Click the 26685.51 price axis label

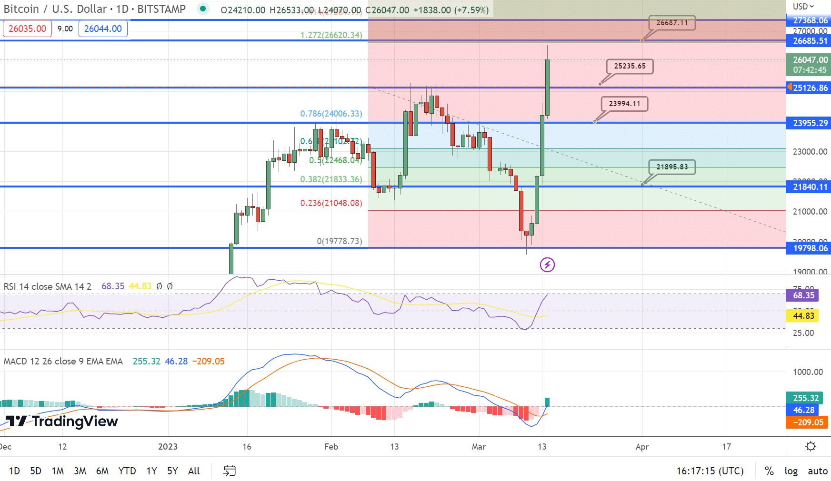[809, 41]
